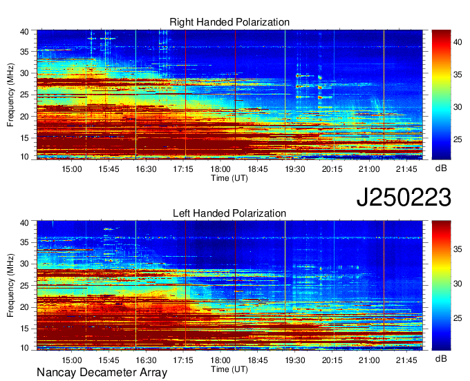Click the 21:45 tick under Left Handed plot
This screenshot has width=470, height=381.
(406, 360)
